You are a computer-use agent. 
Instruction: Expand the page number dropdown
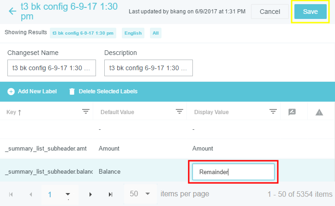click(68, 194)
